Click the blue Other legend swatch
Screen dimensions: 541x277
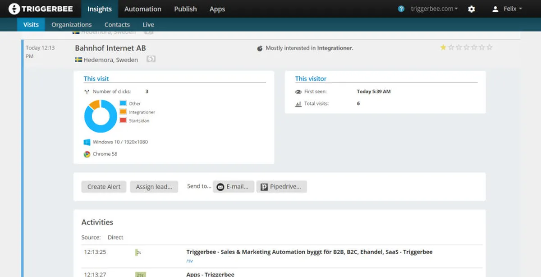(x=123, y=103)
